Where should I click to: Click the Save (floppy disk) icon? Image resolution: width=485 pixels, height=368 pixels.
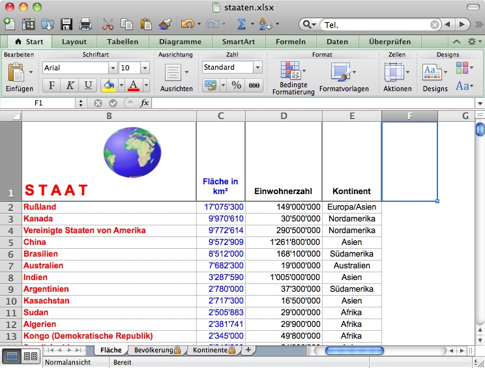coord(66,25)
